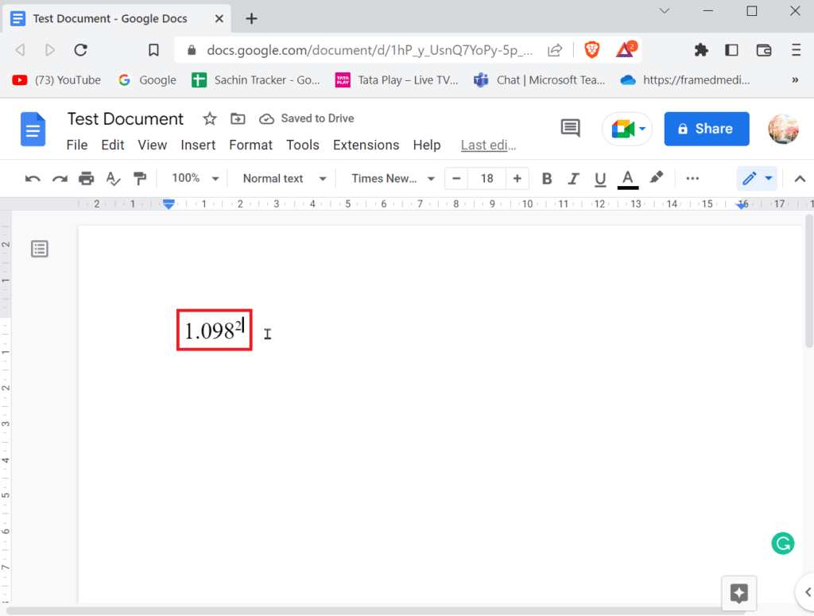Screen dimensions: 814x616
Task: Open the 100% zoom dropdown
Action: [196, 179]
